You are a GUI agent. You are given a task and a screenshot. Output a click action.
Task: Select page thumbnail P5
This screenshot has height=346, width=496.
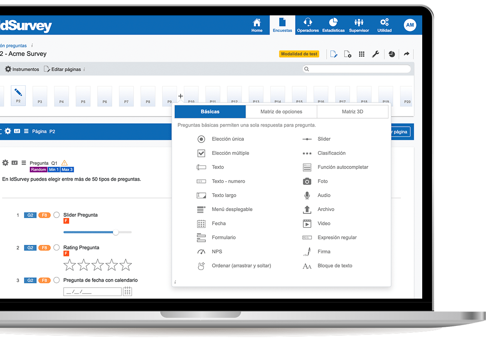click(83, 96)
